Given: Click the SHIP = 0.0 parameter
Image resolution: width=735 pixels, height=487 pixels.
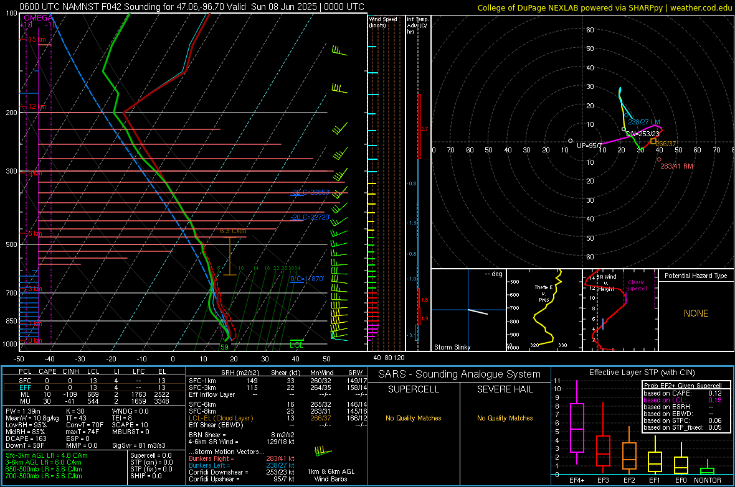Looking at the screenshot, I should click(146, 476).
